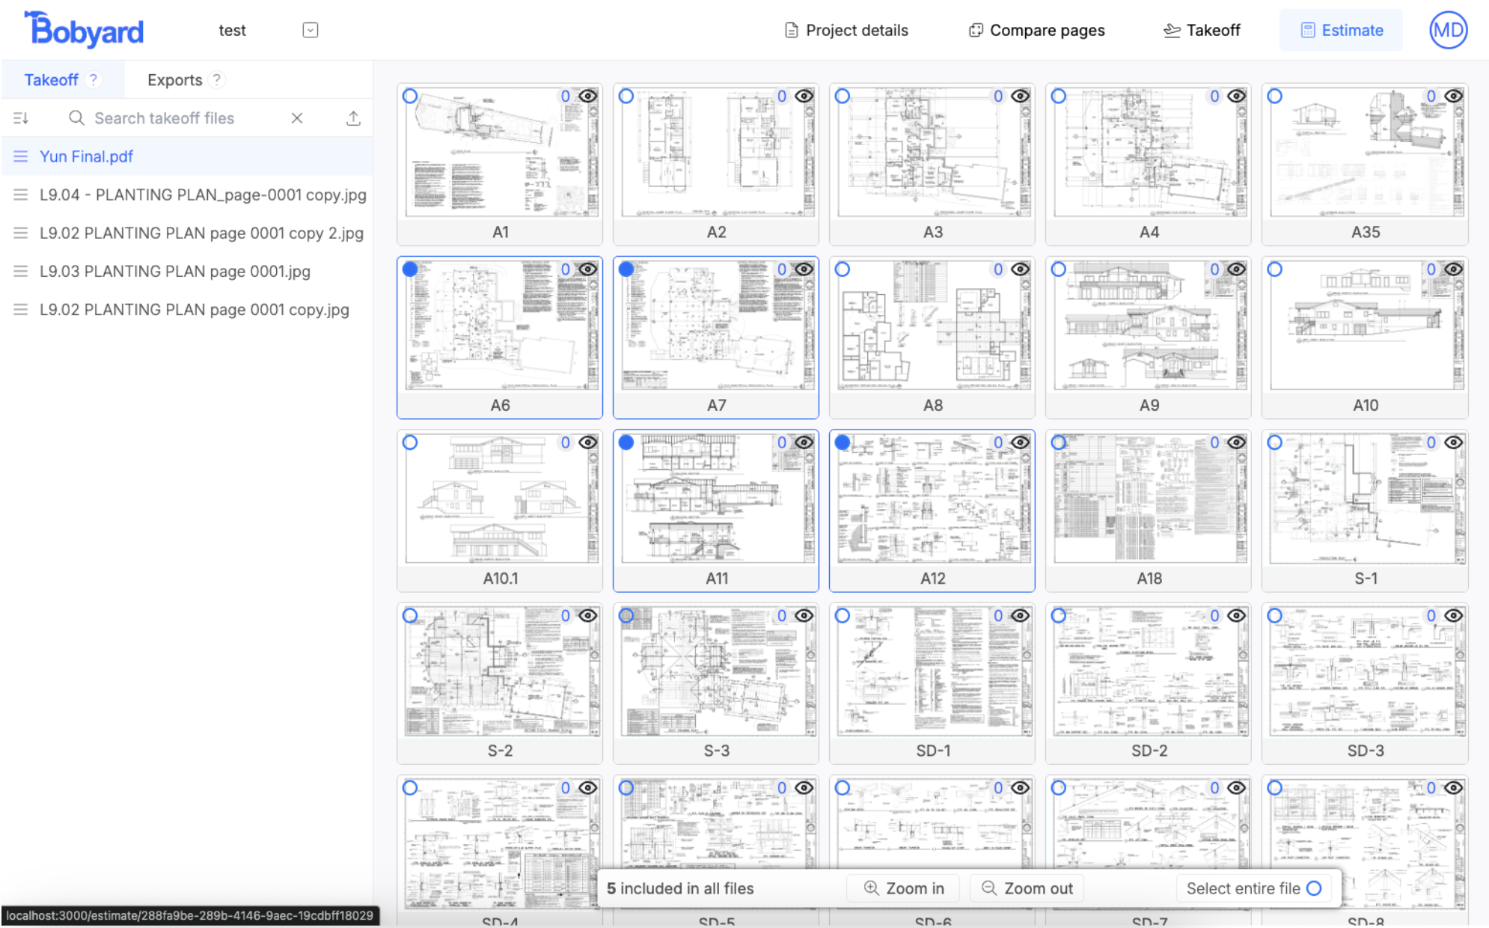Viewport: 1489px width, 928px height.
Task: Go to Compare pages
Action: pos(1036,30)
